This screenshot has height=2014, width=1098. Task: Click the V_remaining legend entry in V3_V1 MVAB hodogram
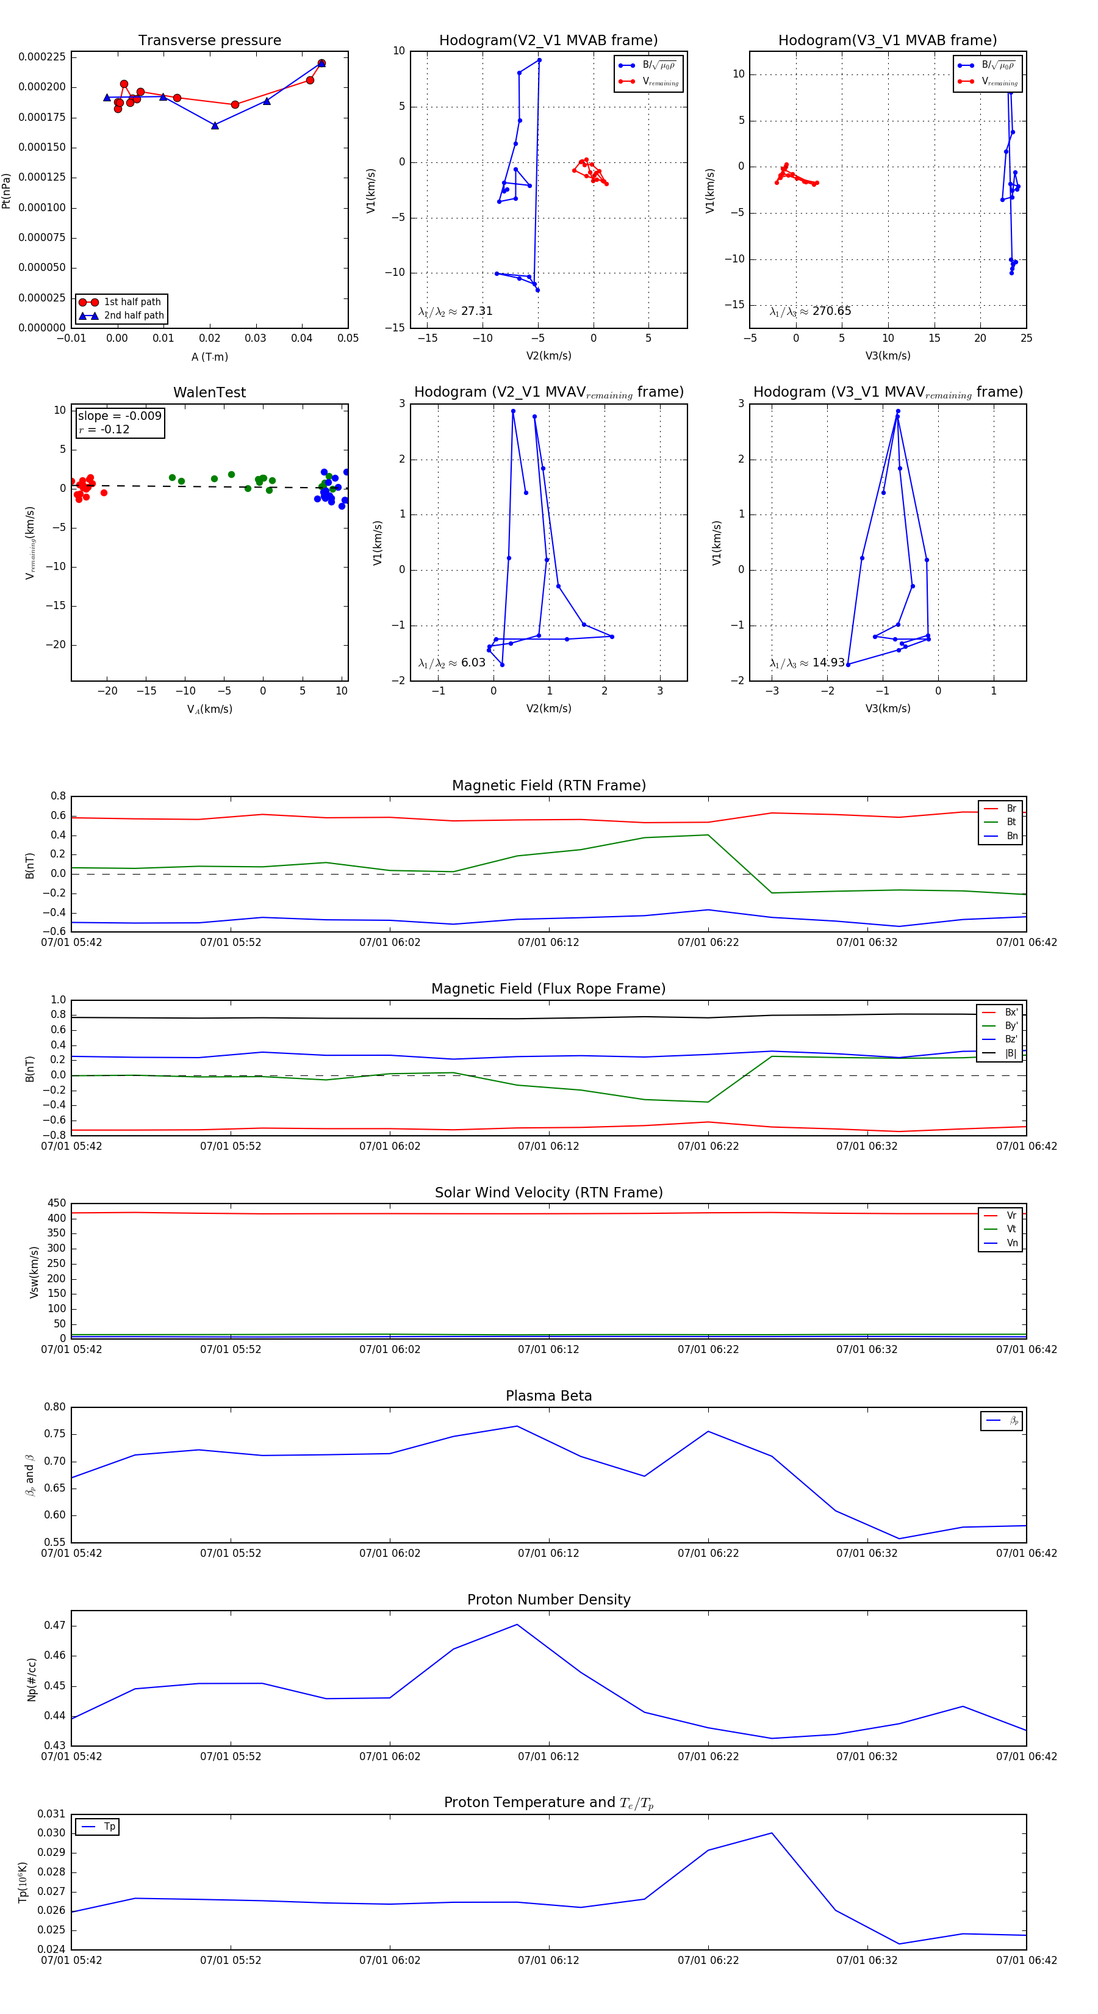[x=987, y=81]
